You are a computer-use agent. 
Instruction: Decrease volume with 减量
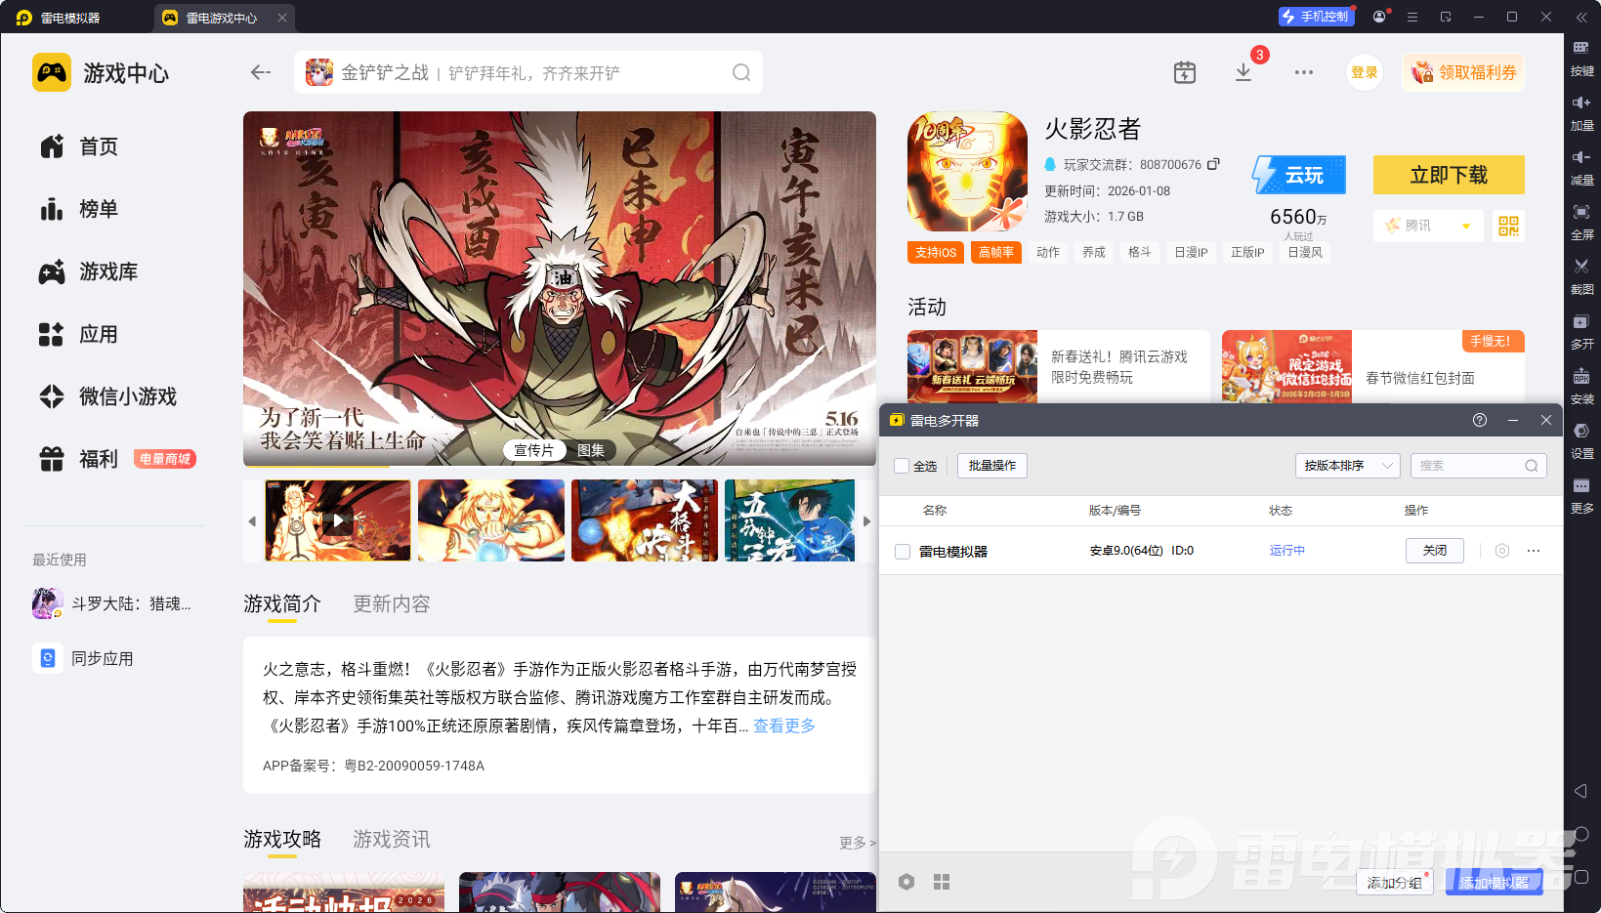pos(1581,167)
